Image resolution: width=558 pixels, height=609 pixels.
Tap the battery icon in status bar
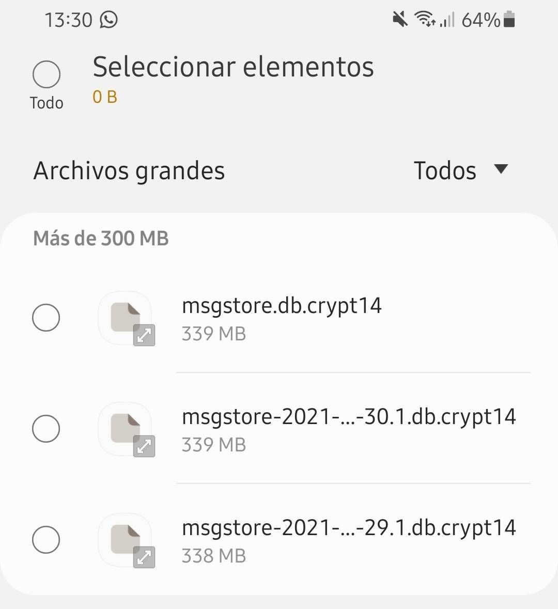pos(509,20)
